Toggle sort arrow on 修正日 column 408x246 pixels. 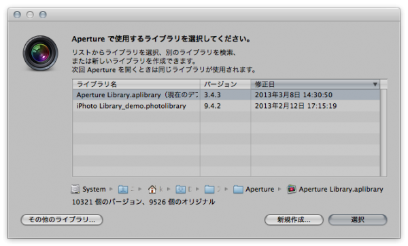[375, 84]
